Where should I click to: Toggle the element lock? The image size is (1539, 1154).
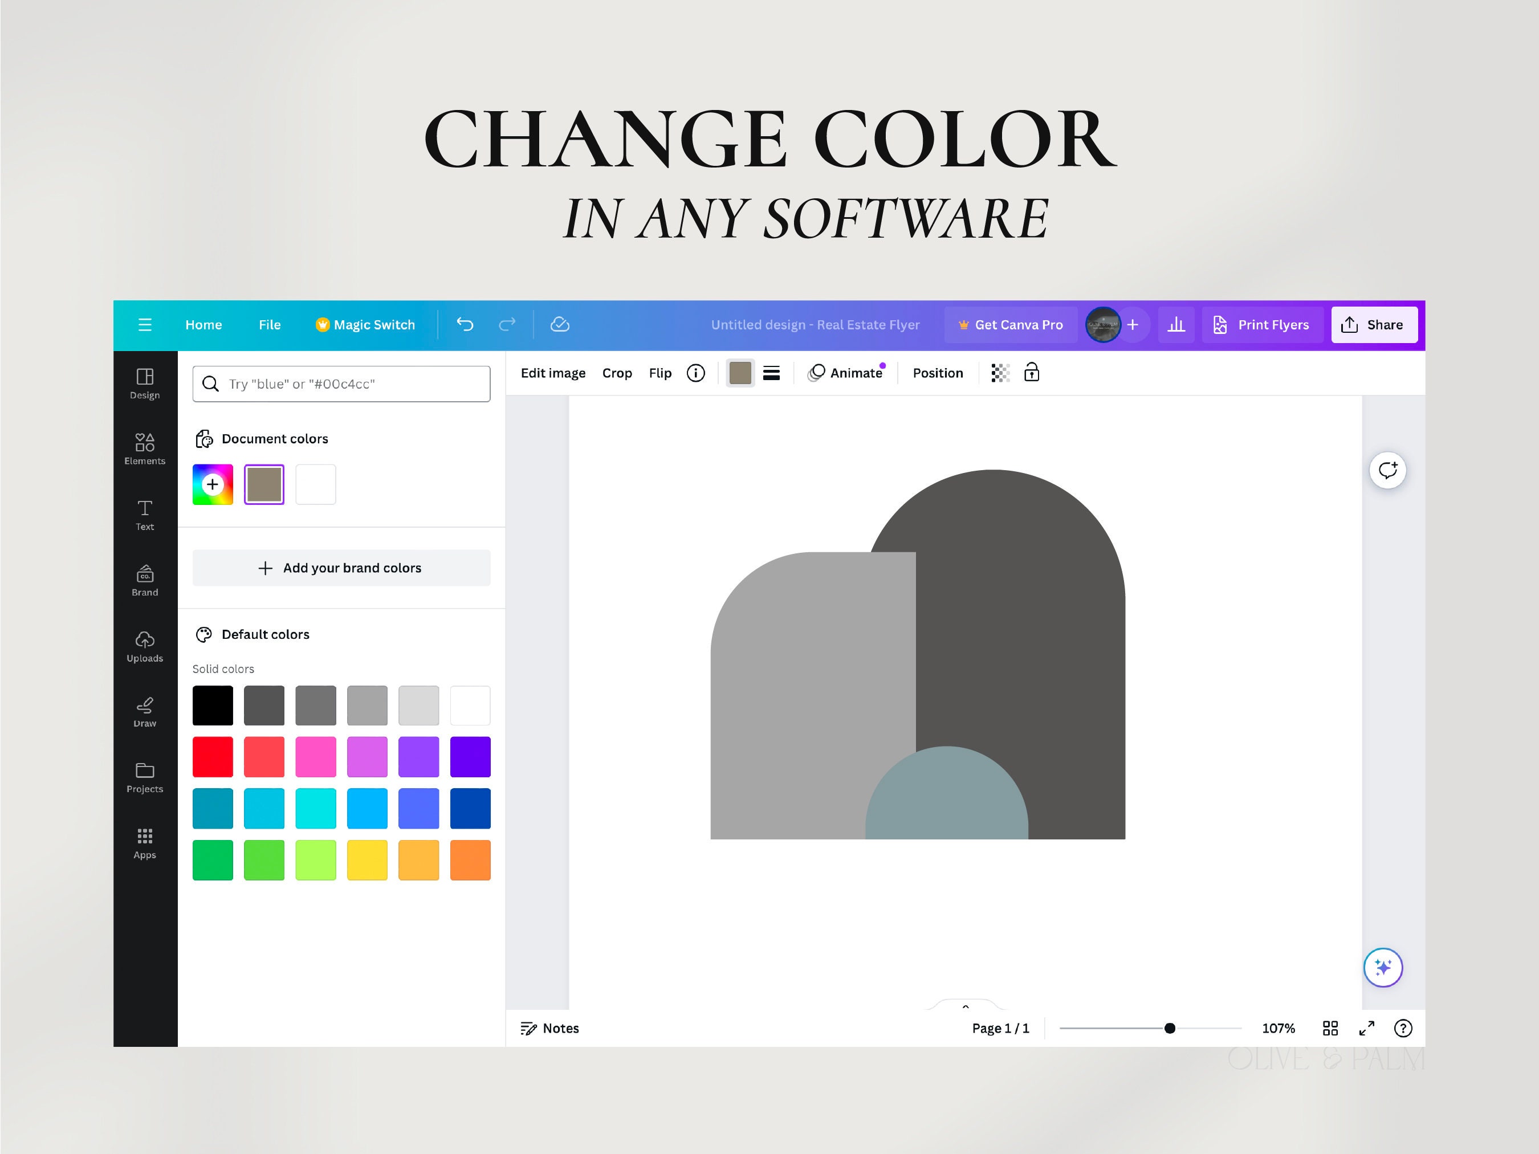[1032, 373]
